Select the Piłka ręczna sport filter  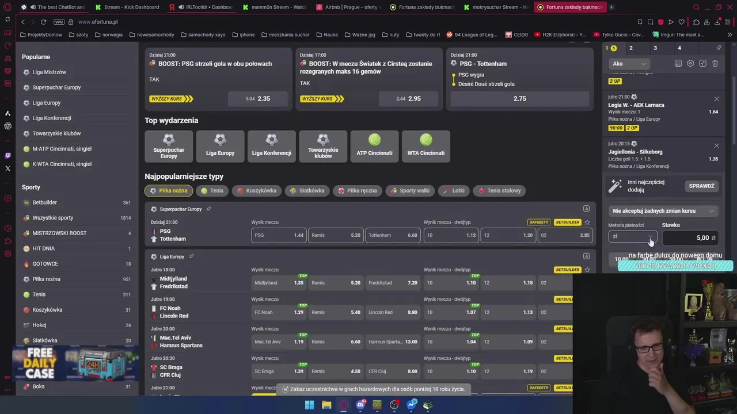[x=358, y=190]
